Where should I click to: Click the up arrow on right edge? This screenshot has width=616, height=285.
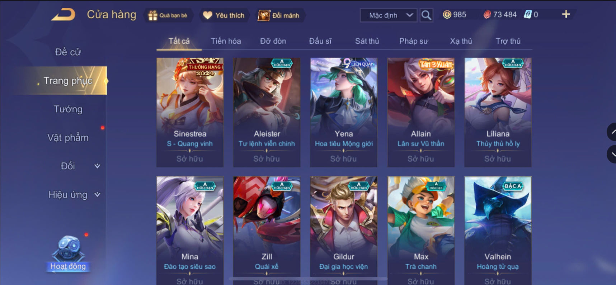(612, 132)
